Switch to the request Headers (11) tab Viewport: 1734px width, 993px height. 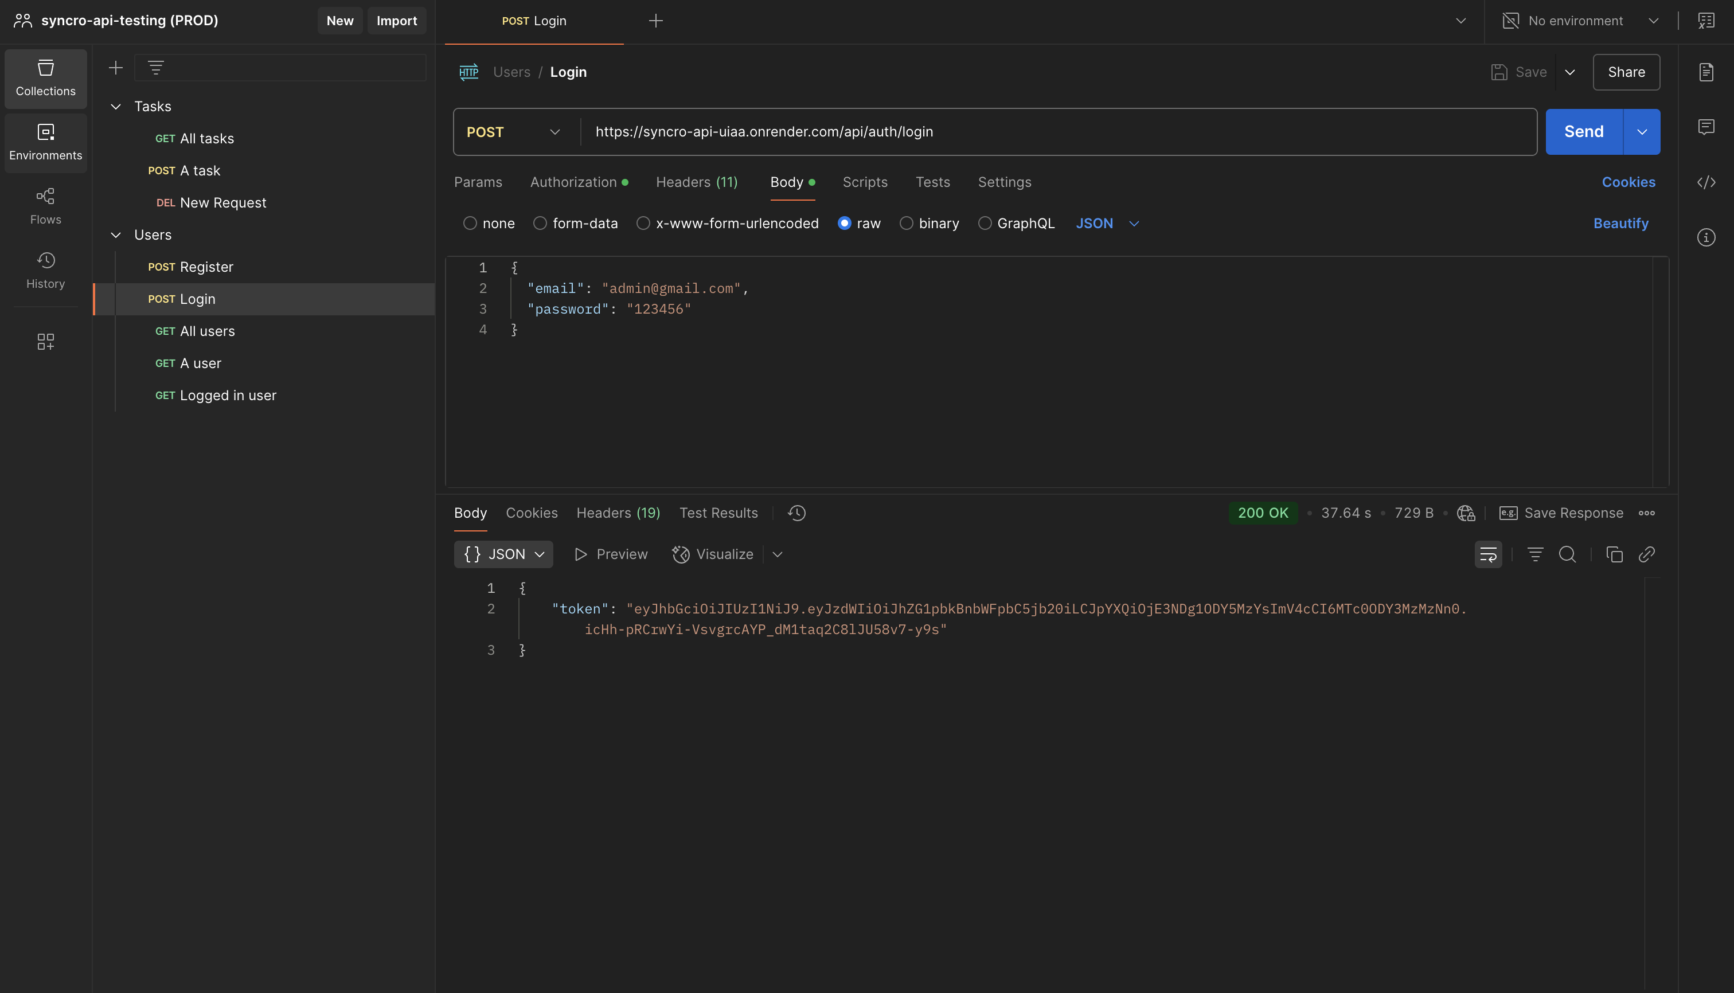pos(697,182)
